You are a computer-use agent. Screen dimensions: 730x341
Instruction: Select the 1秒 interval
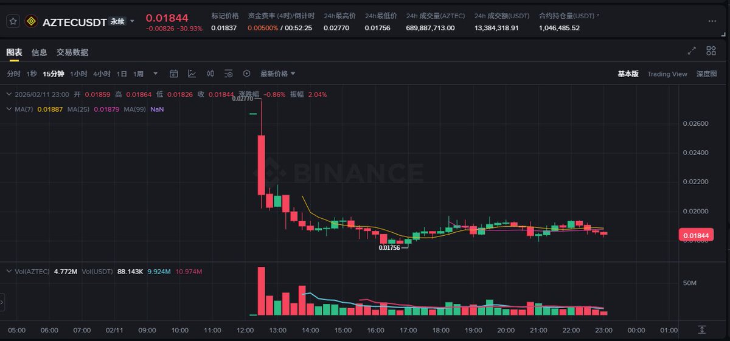(x=31, y=74)
